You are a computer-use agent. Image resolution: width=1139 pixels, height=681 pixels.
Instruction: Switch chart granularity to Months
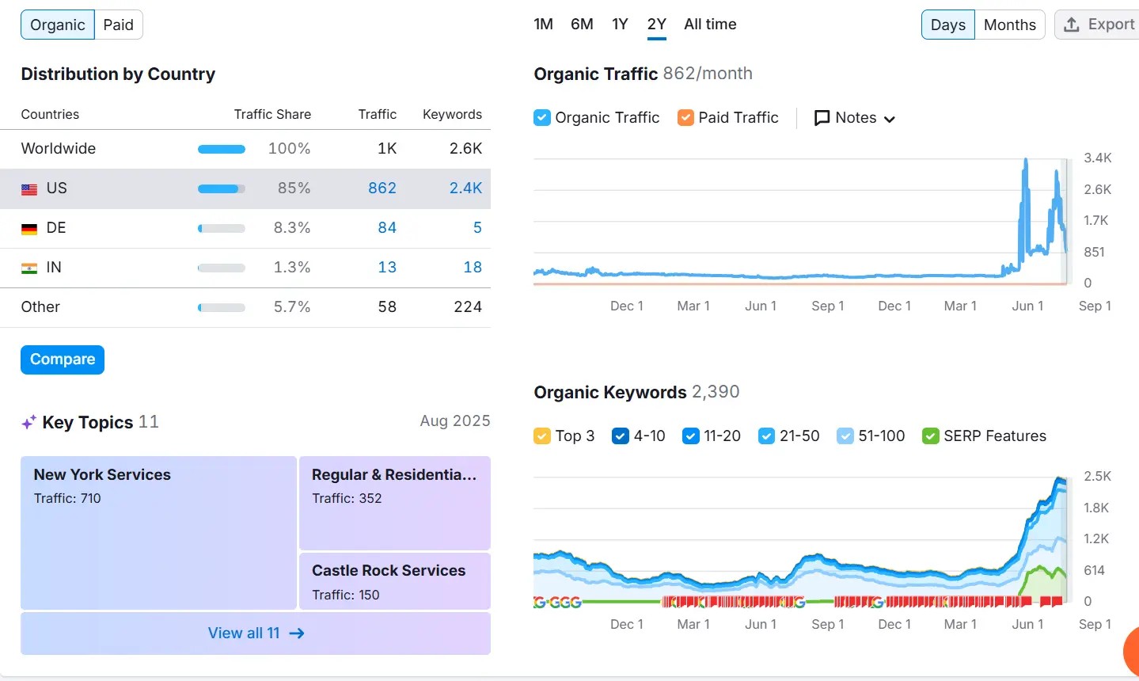(x=1009, y=25)
